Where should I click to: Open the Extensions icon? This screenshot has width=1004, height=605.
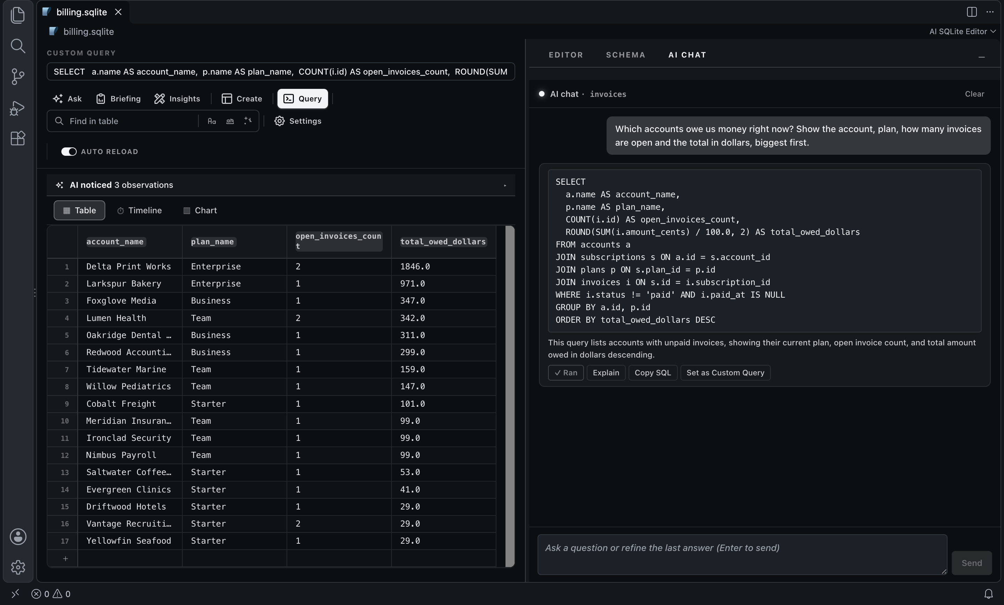coord(17,138)
